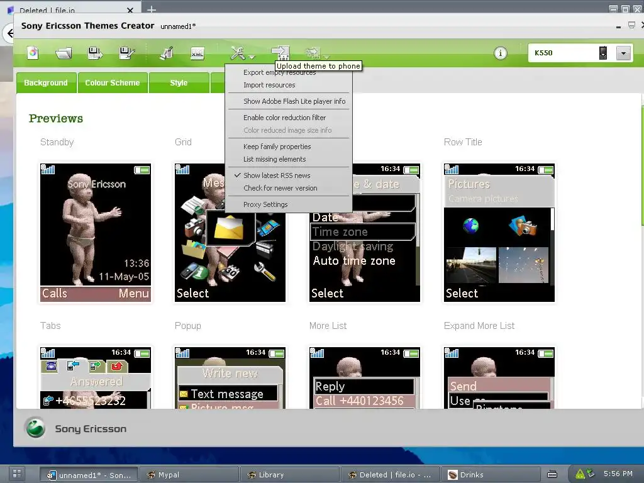The height and width of the screenshot is (483, 644).
Task: Open the XML editor icon
Action: tap(197, 53)
